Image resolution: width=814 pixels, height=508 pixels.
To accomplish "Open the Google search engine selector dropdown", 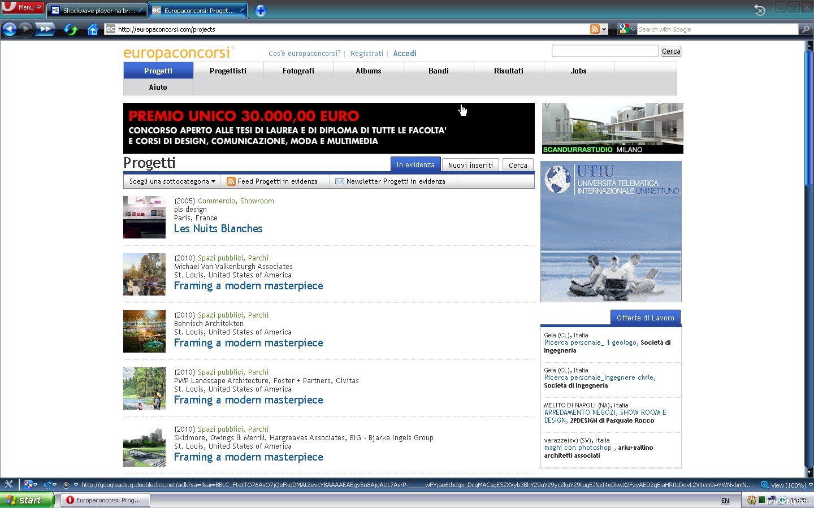I will [x=627, y=29].
